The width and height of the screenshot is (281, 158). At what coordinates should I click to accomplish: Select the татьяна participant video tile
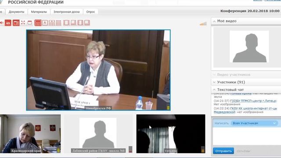pyautogui.click(x=171, y=134)
